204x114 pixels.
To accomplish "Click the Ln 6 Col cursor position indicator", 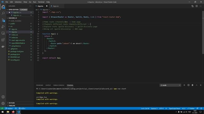I will point(145,108).
